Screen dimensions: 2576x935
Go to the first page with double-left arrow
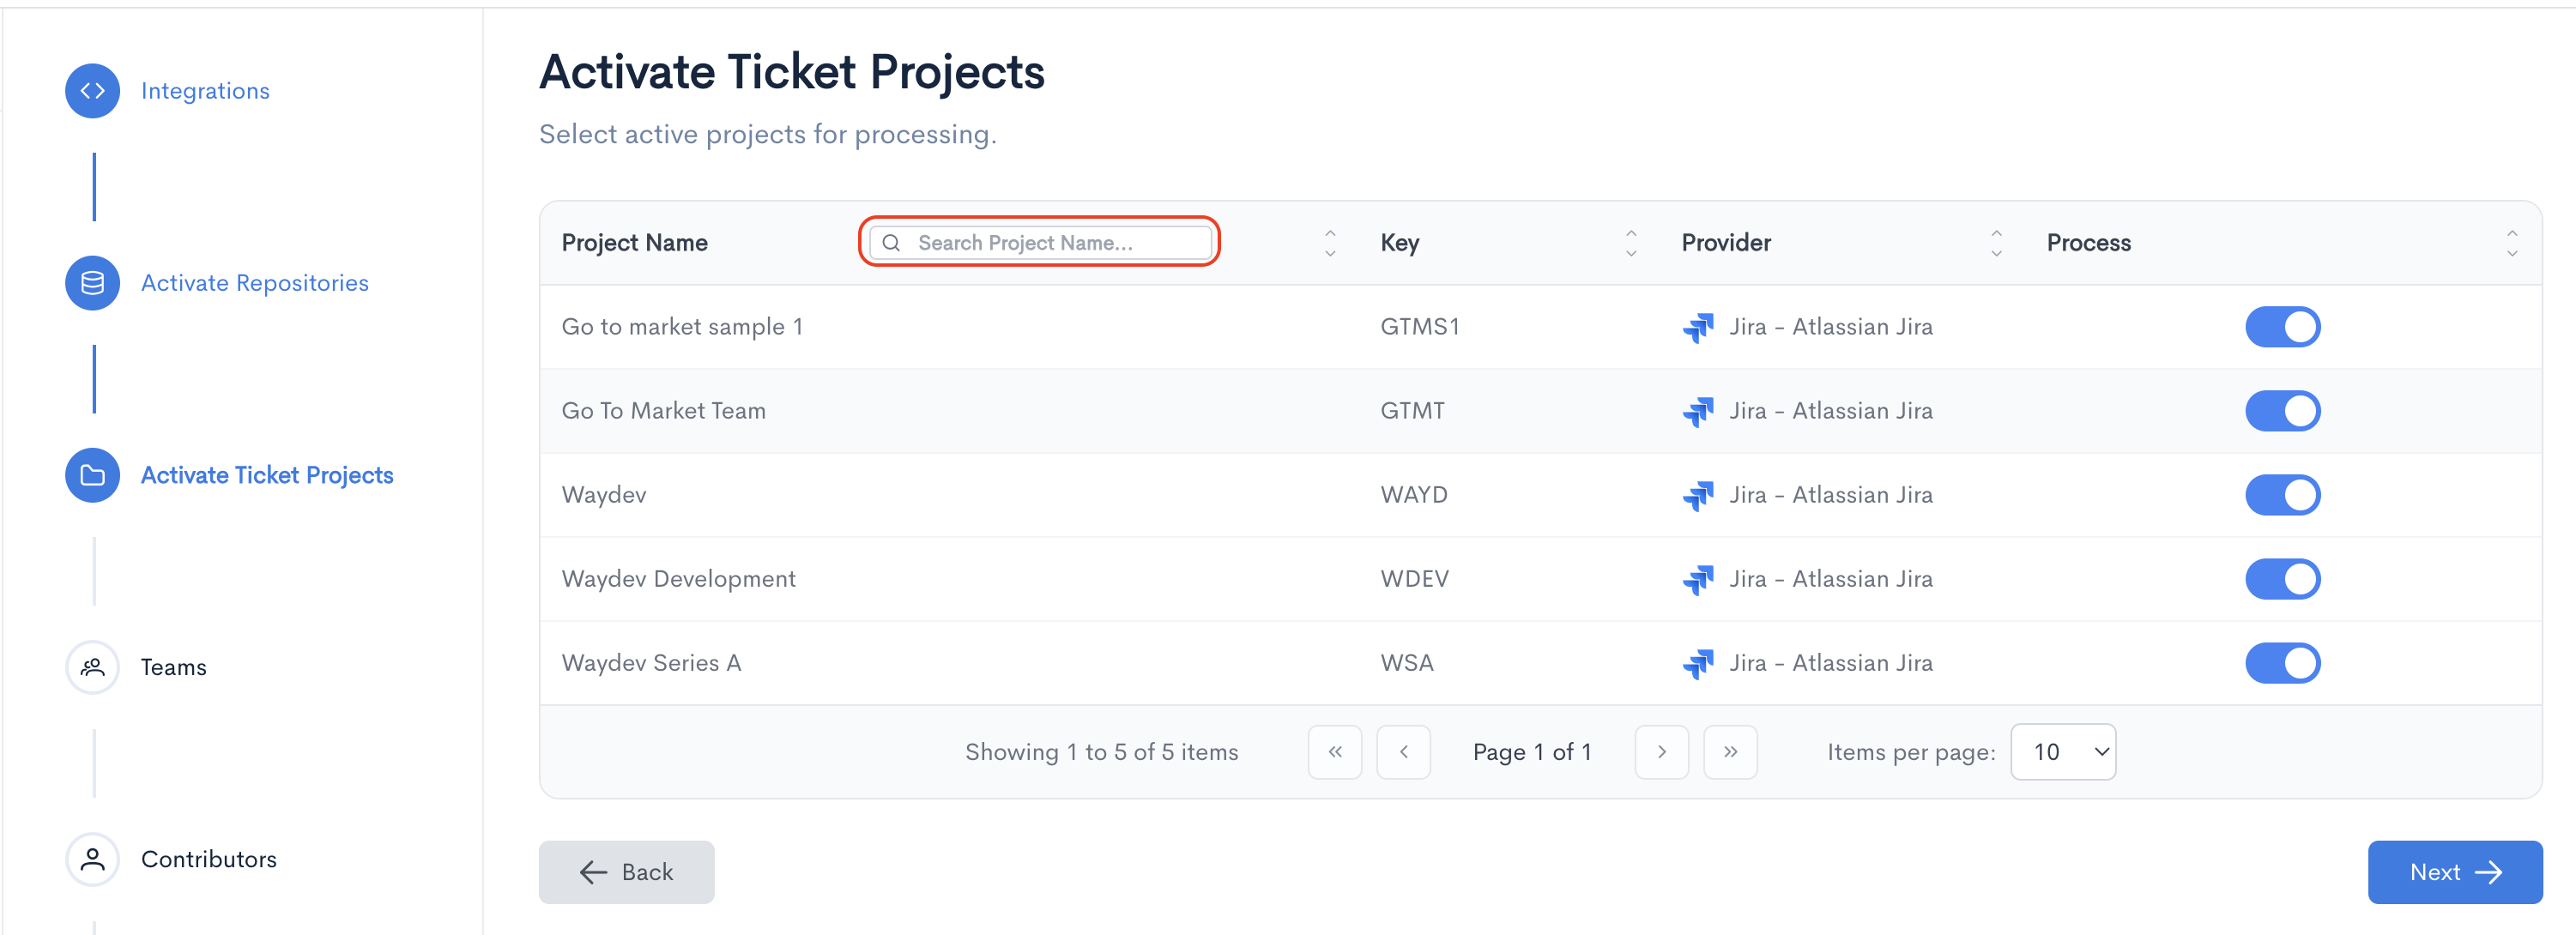[1334, 752]
